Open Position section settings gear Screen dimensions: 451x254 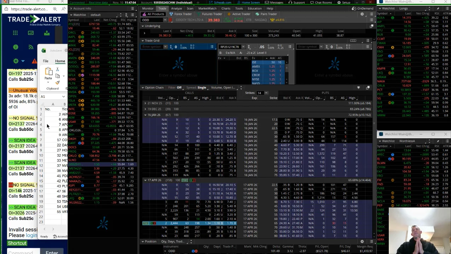362,242
